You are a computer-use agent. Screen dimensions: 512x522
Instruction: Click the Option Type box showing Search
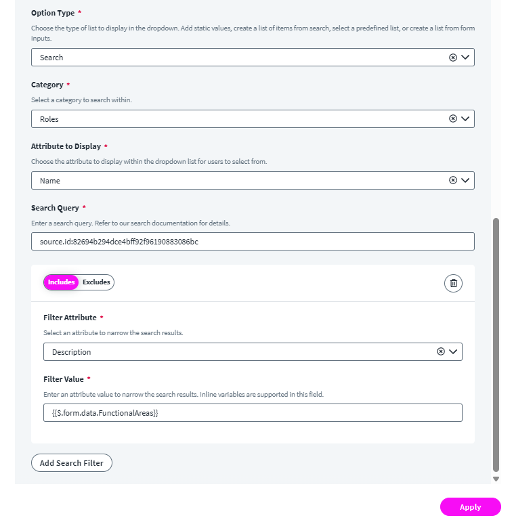tap(237, 58)
